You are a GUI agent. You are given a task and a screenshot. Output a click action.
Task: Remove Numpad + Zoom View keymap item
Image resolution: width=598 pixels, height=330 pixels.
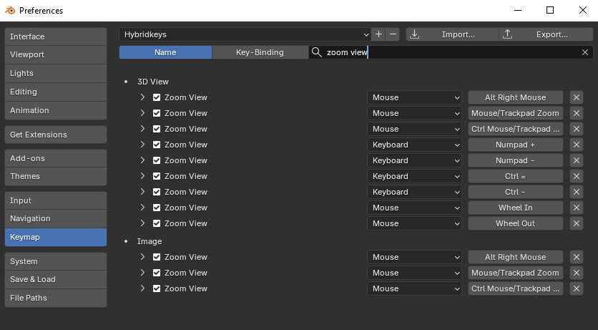[577, 145]
